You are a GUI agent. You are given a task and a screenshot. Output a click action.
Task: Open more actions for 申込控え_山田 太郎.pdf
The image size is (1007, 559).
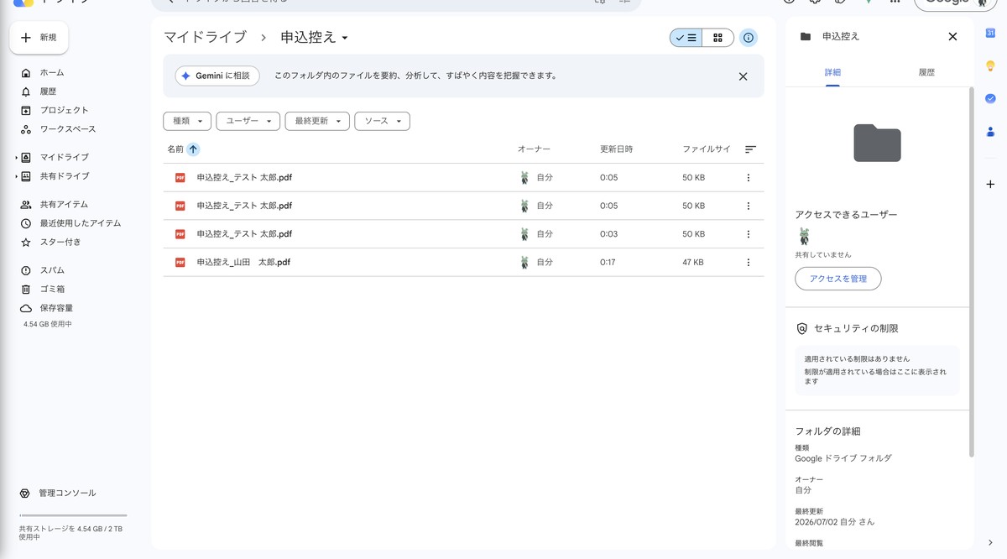749,263
